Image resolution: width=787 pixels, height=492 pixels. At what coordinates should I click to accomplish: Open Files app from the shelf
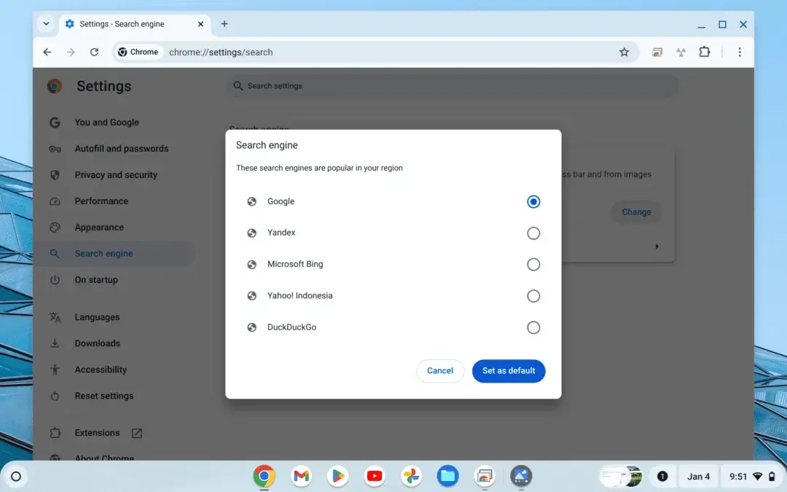[447, 476]
